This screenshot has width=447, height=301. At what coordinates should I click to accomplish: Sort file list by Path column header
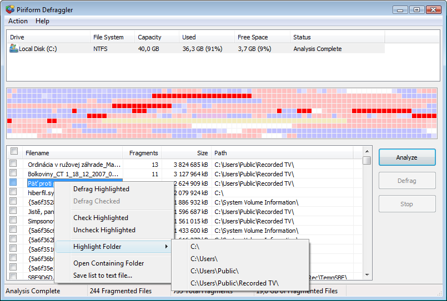282,153
